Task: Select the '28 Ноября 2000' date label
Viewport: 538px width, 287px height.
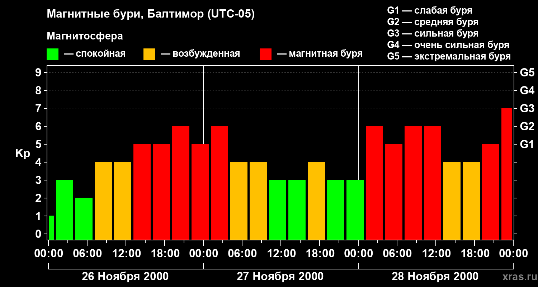Action: coord(435,277)
